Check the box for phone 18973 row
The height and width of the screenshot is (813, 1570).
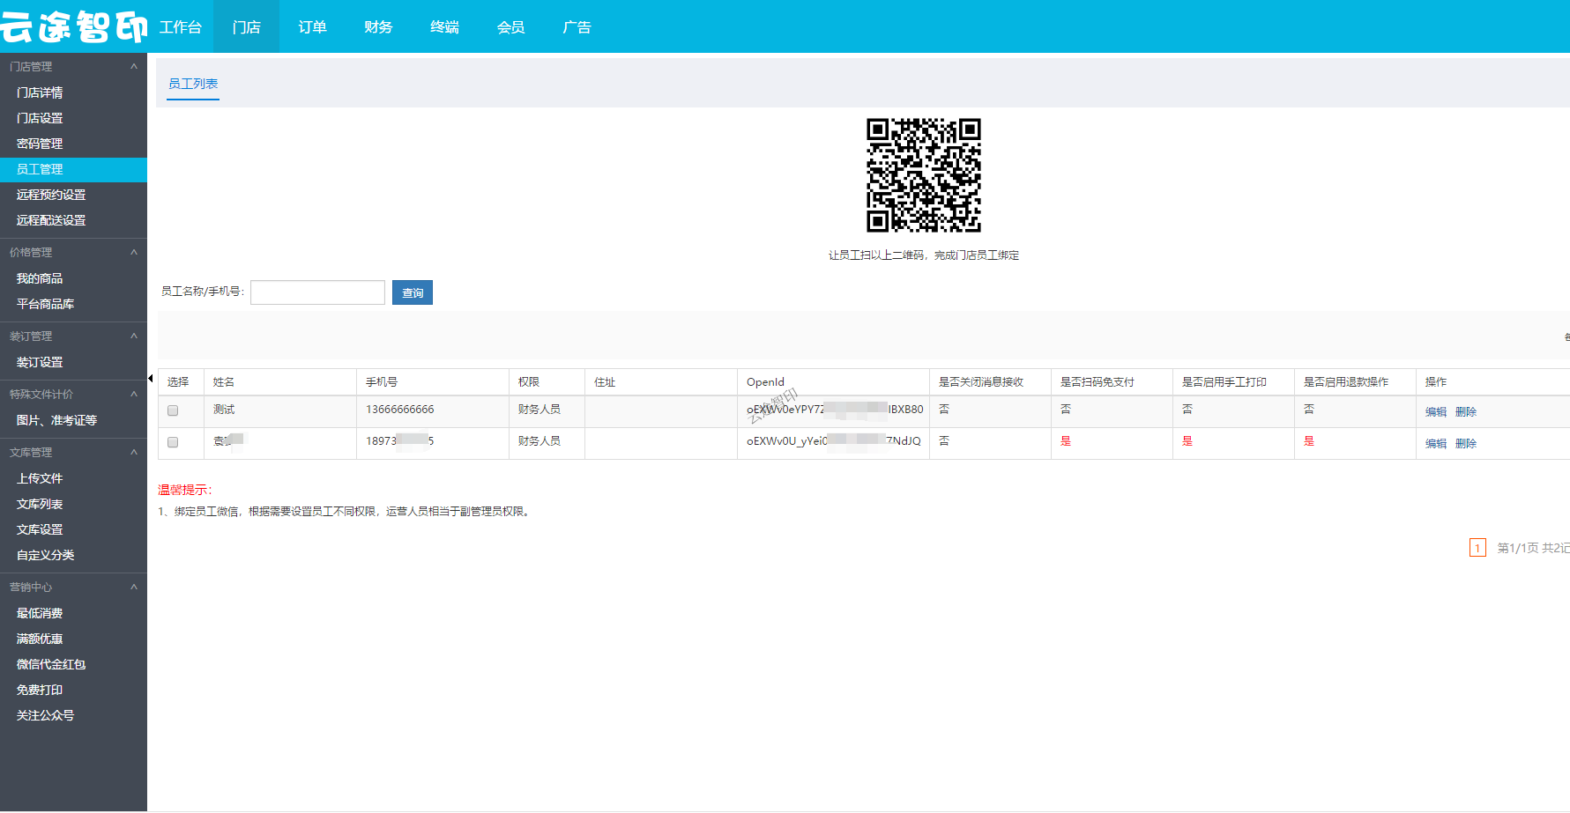[173, 442]
